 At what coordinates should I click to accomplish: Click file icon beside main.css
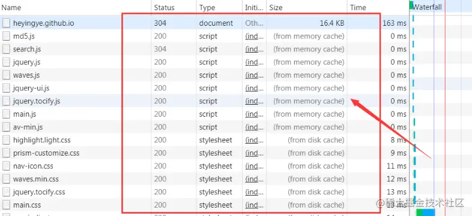6,205
